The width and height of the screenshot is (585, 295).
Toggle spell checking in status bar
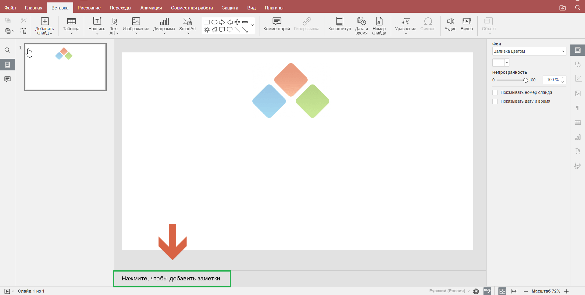tap(487, 291)
